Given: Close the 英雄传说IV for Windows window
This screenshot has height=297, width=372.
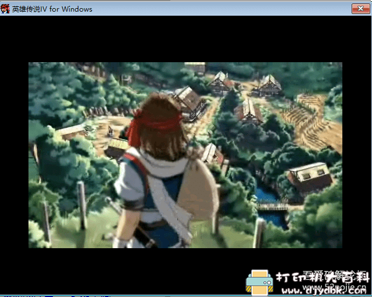Looking at the screenshot, I should tap(360, 9).
